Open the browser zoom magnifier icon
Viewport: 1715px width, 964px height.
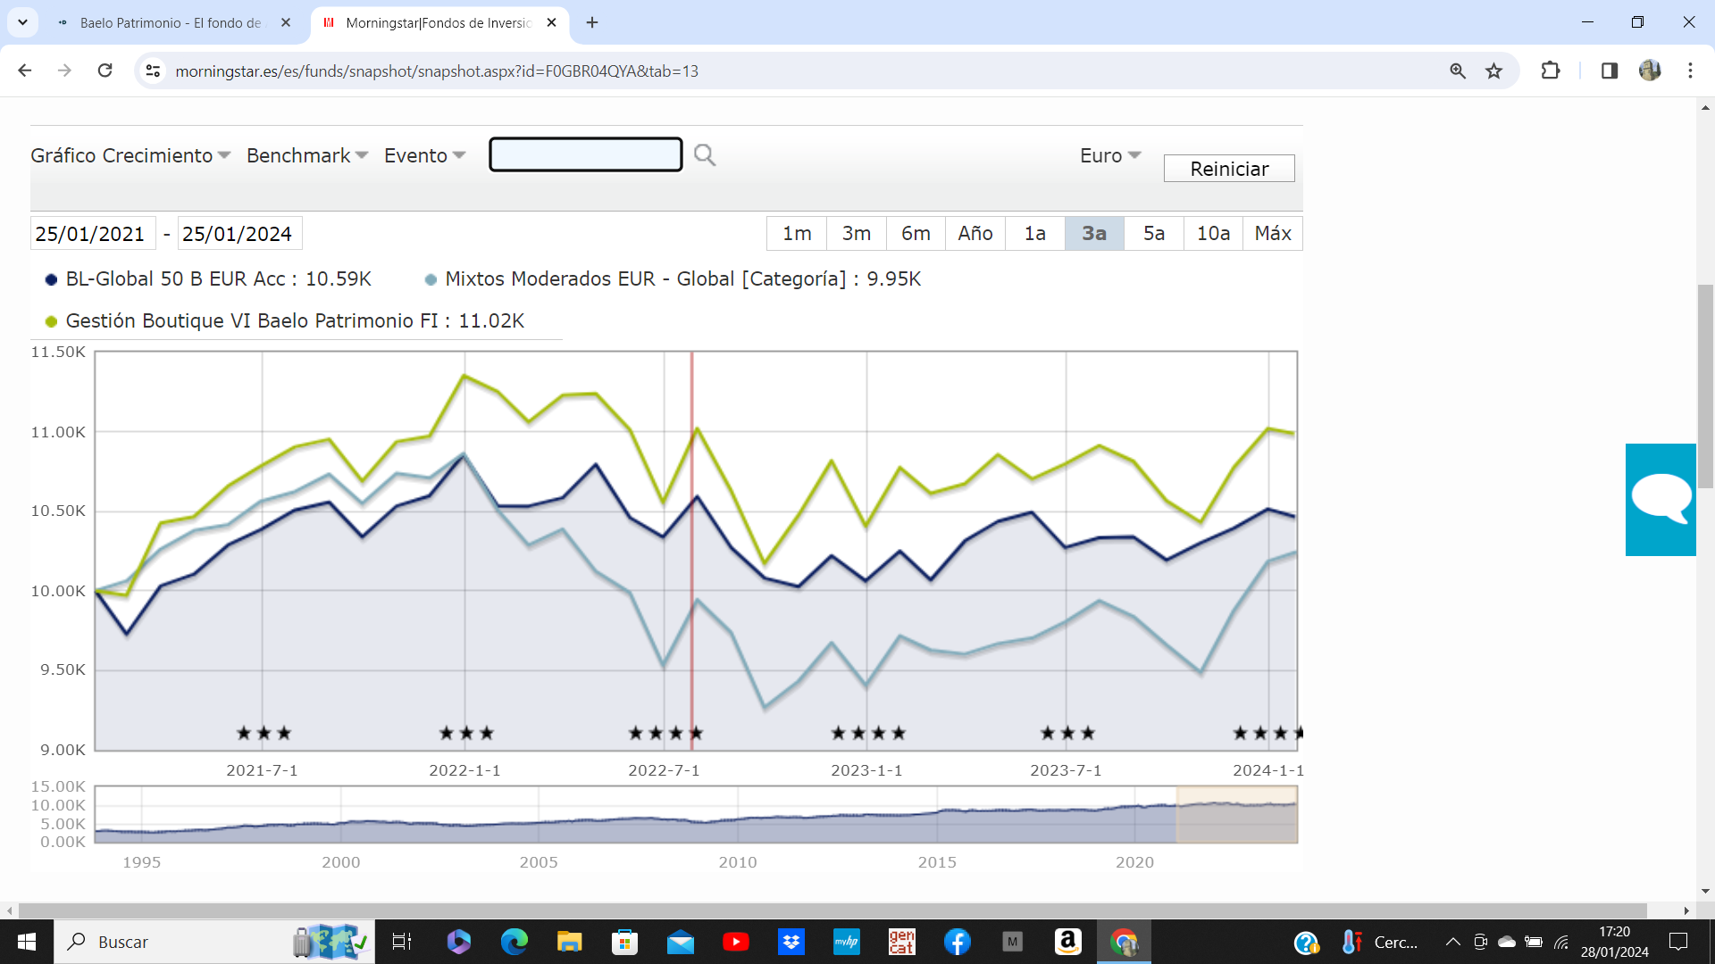[1458, 71]
